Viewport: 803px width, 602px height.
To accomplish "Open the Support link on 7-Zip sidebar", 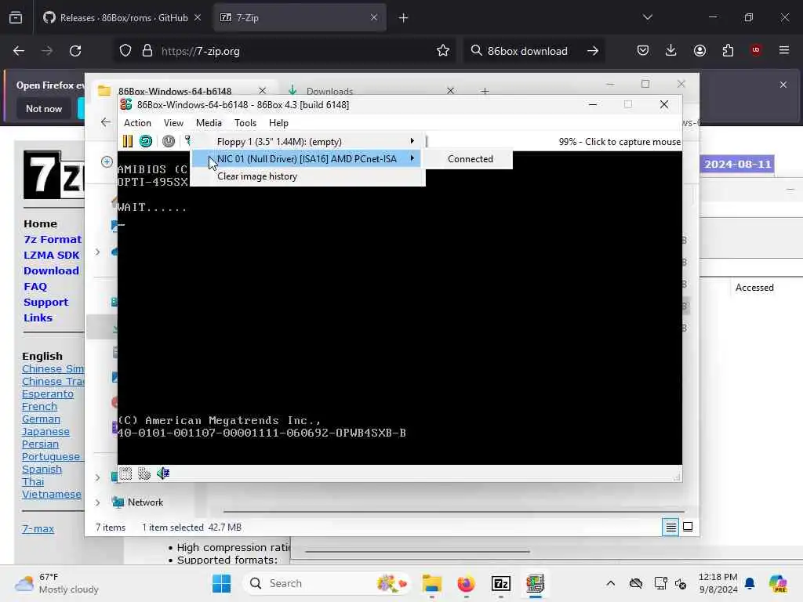I will [45, 302].
